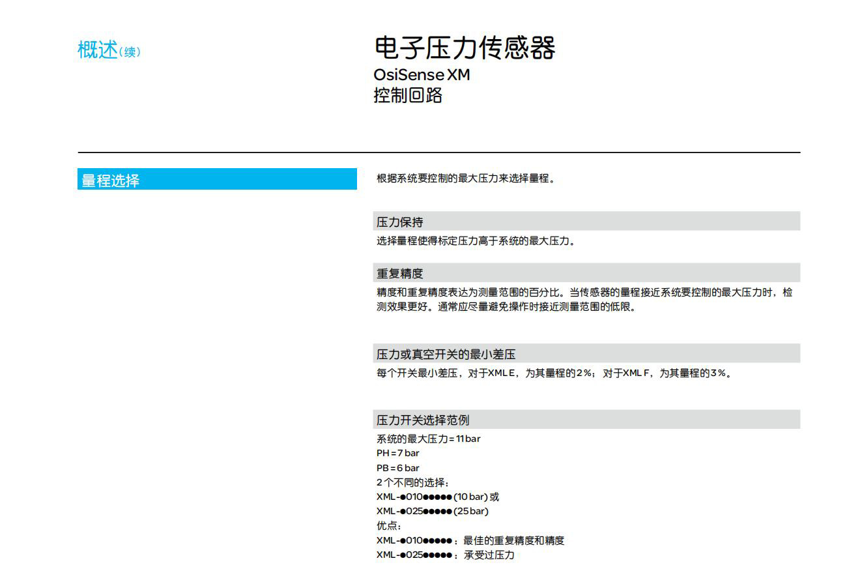Click the 电子压力传感器 main title

pyautogui.click(x=464, y=48)
